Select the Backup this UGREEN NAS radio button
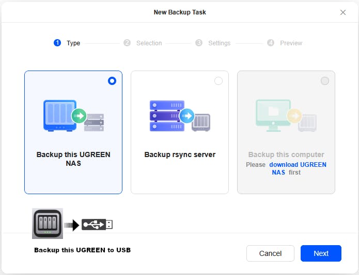 click(112, 81)
